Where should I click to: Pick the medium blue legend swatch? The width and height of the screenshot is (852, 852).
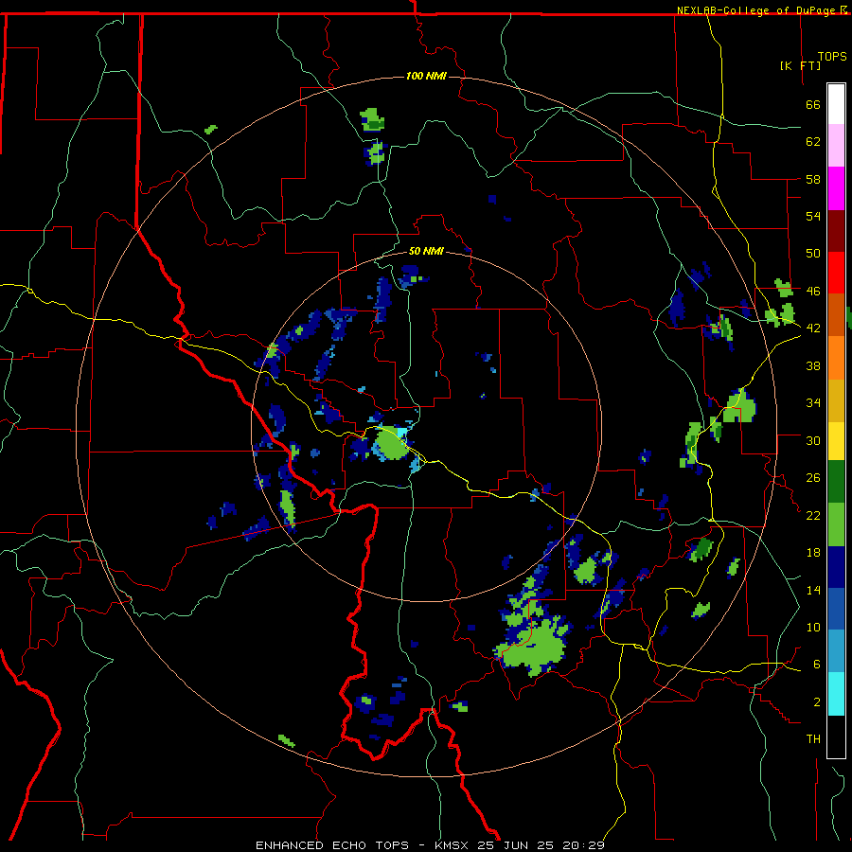(x=836, y=609)
